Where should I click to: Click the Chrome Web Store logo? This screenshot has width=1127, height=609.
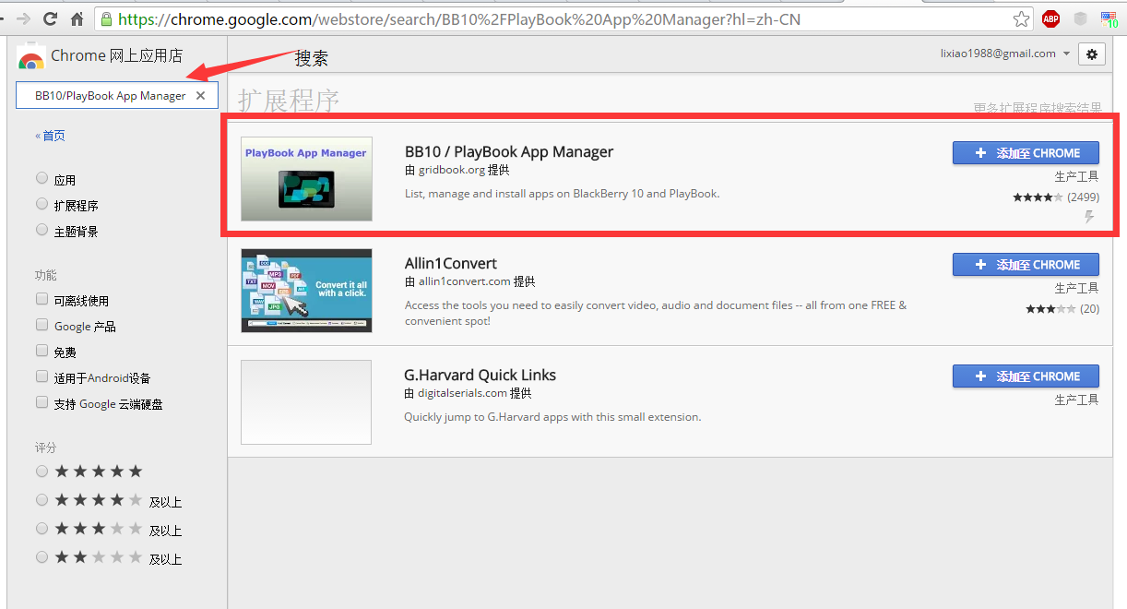[x=30, y=58]
